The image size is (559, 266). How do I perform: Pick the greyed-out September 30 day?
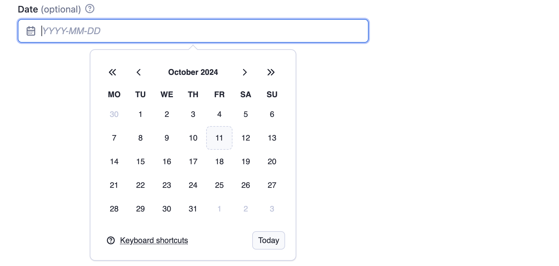[x=114, y=114]
